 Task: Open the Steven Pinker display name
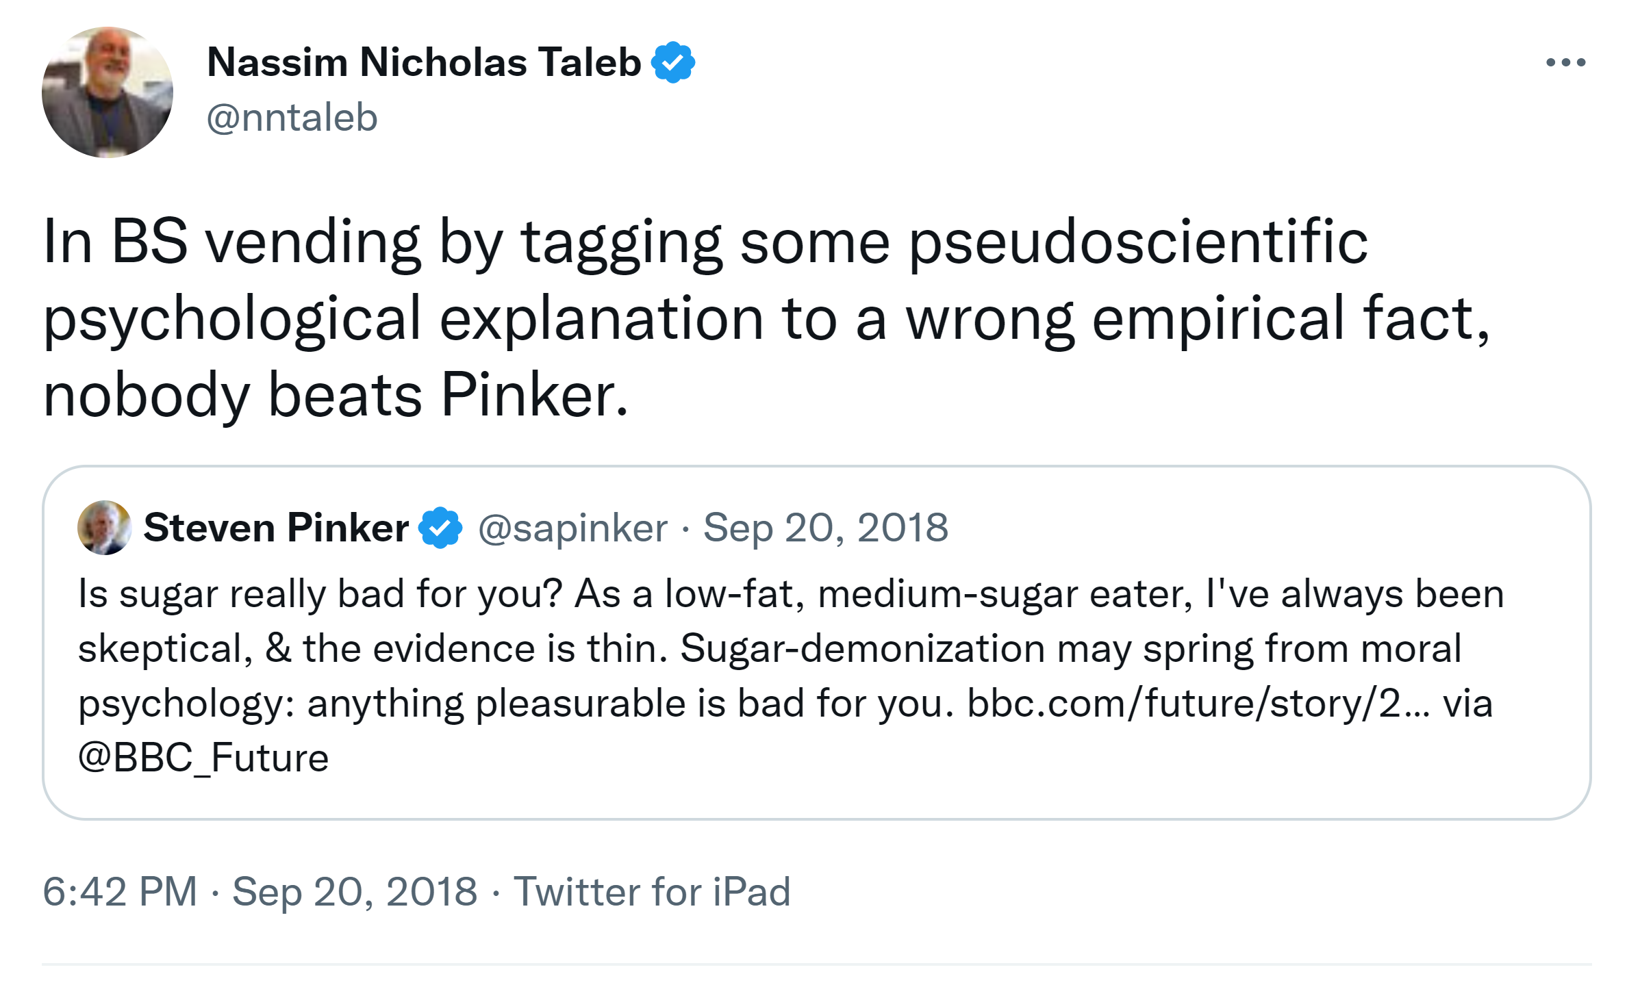pyautogui.click(x=276, y=528)
